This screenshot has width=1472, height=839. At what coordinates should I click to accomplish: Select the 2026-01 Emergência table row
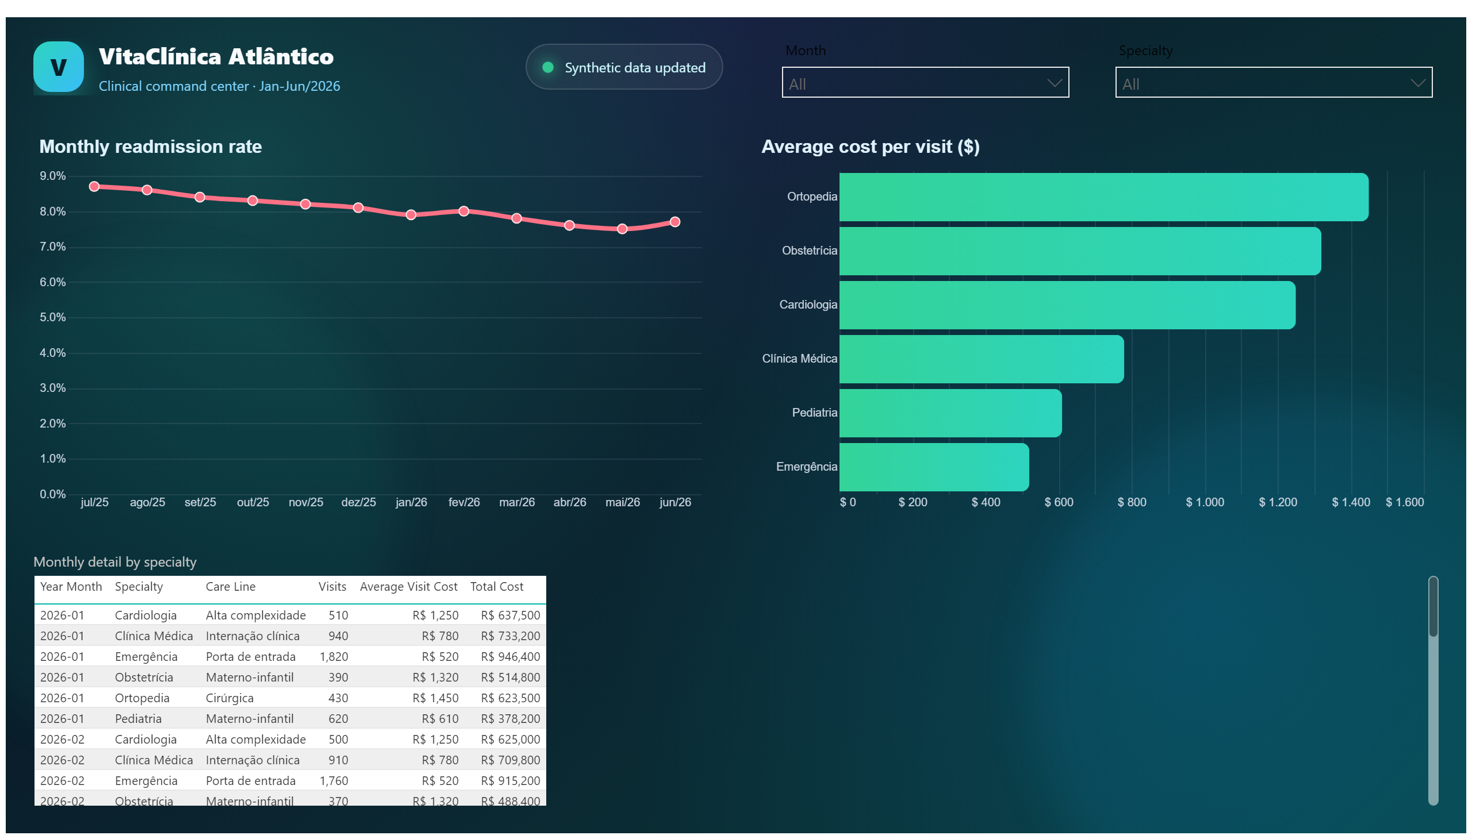coord(290,657)
